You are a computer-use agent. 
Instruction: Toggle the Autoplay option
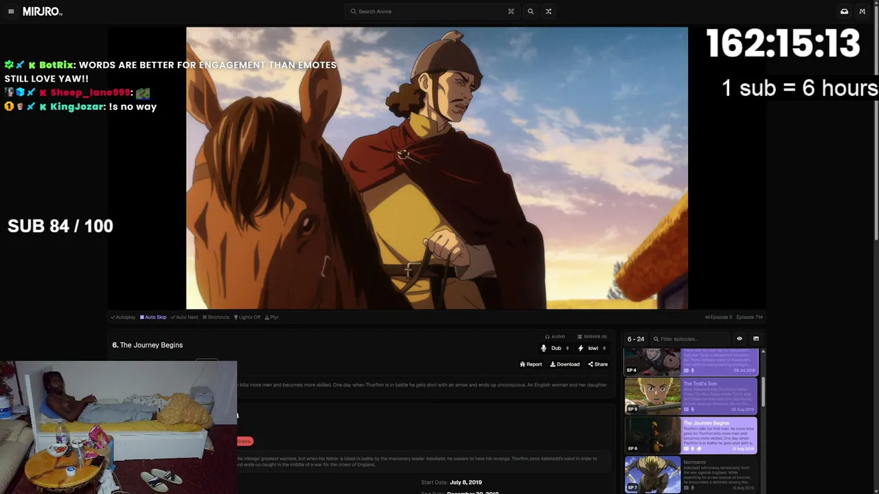click(123, 317)
